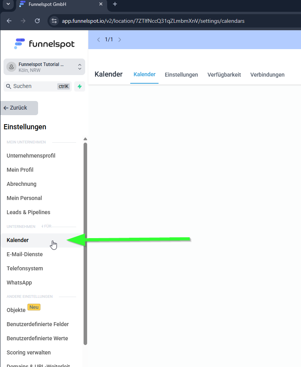Screen dimensions: 301x367
Task: Click the location pin avatar icon
Action: (11, 67)
